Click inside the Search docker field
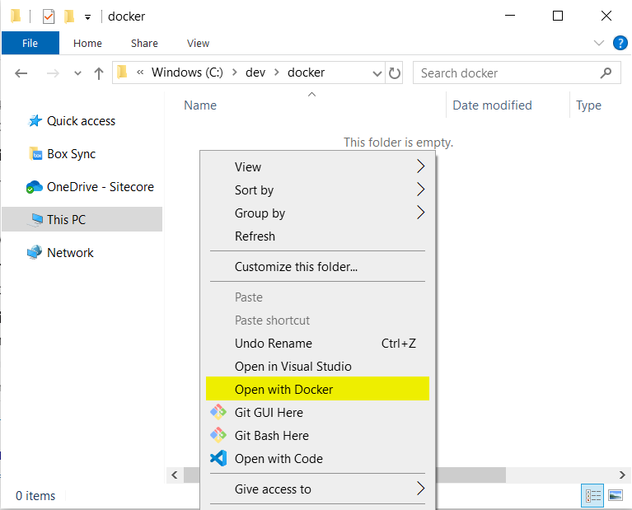The height and width of the screenshot is (510, 632). coord(507,73)
